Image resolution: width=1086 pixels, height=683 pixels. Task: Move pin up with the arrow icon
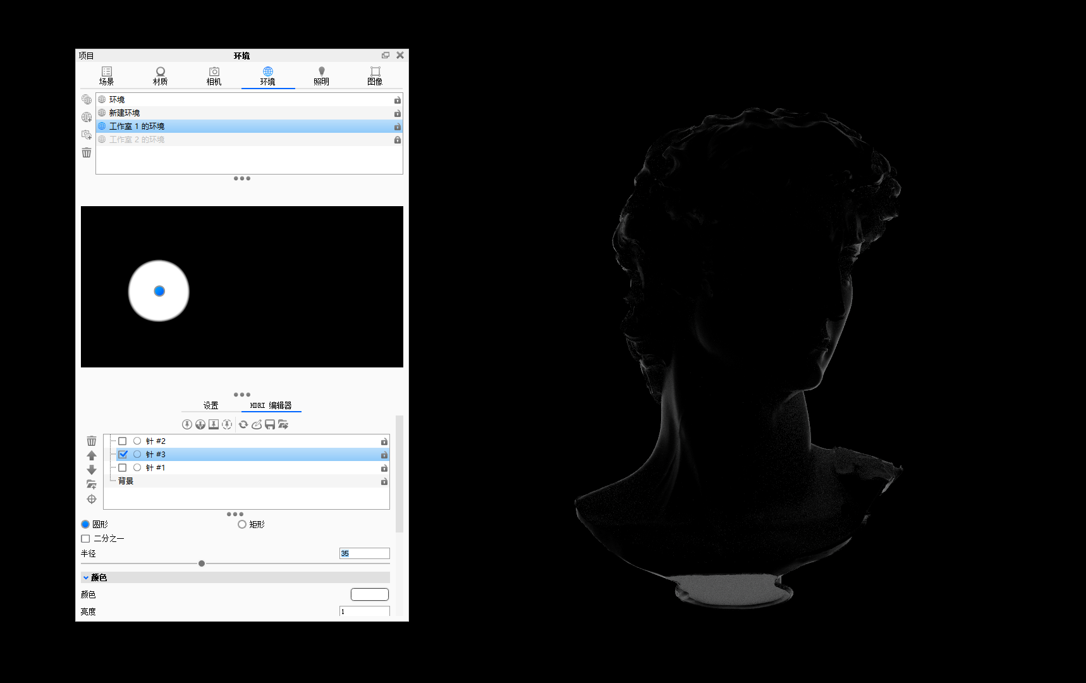[x=92, y=455]
